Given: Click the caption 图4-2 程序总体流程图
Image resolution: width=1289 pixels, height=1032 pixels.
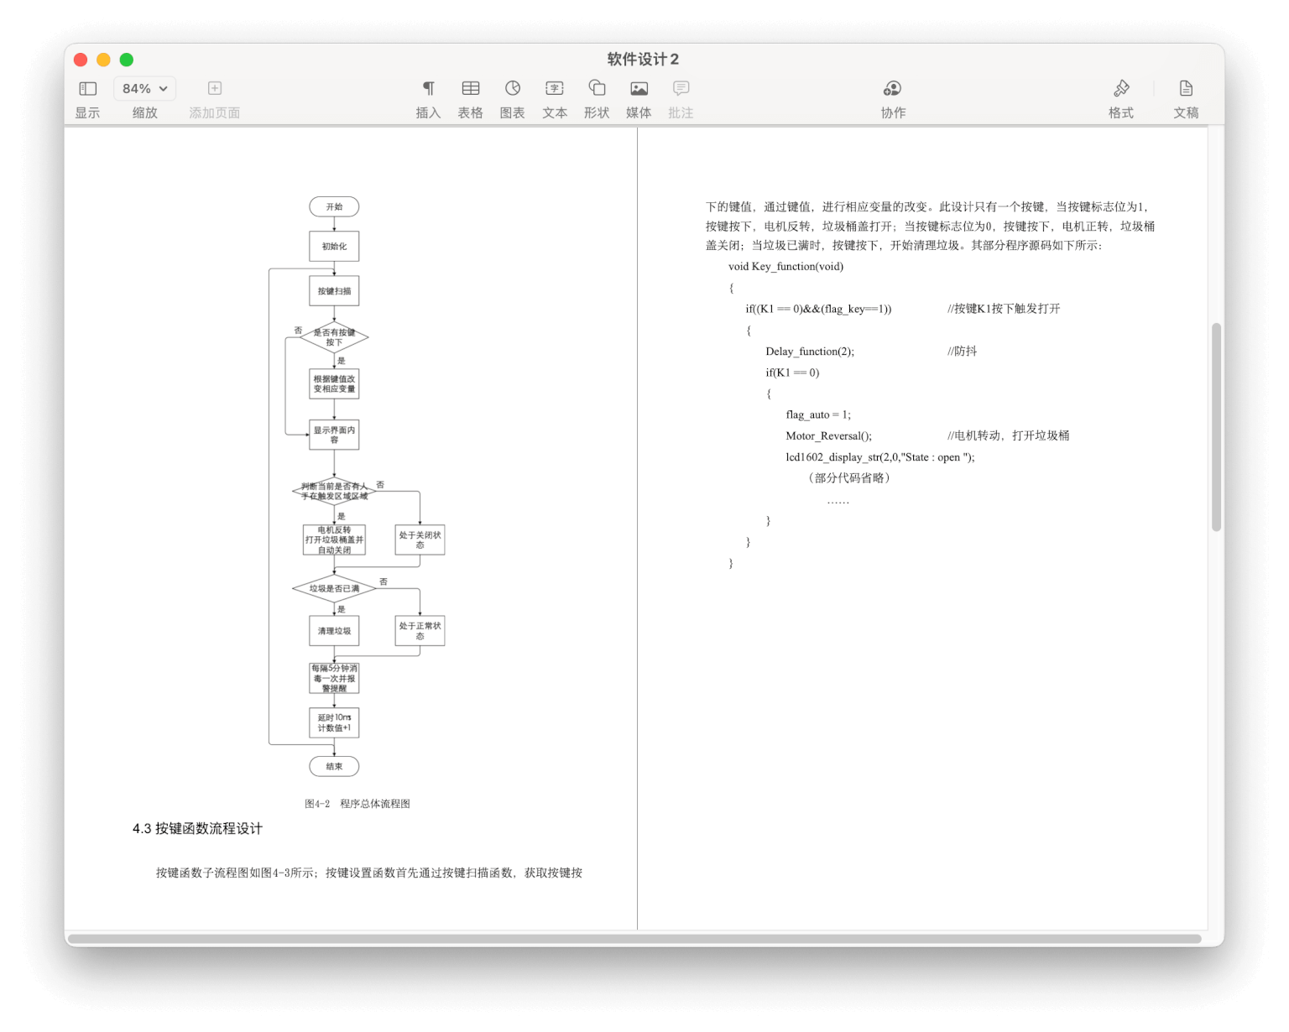Looking at the screenshot, I should (x=357, y=804).
